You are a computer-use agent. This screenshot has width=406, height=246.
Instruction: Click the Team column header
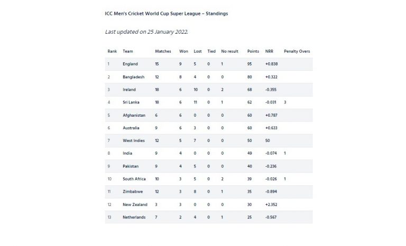pos(128,51)
